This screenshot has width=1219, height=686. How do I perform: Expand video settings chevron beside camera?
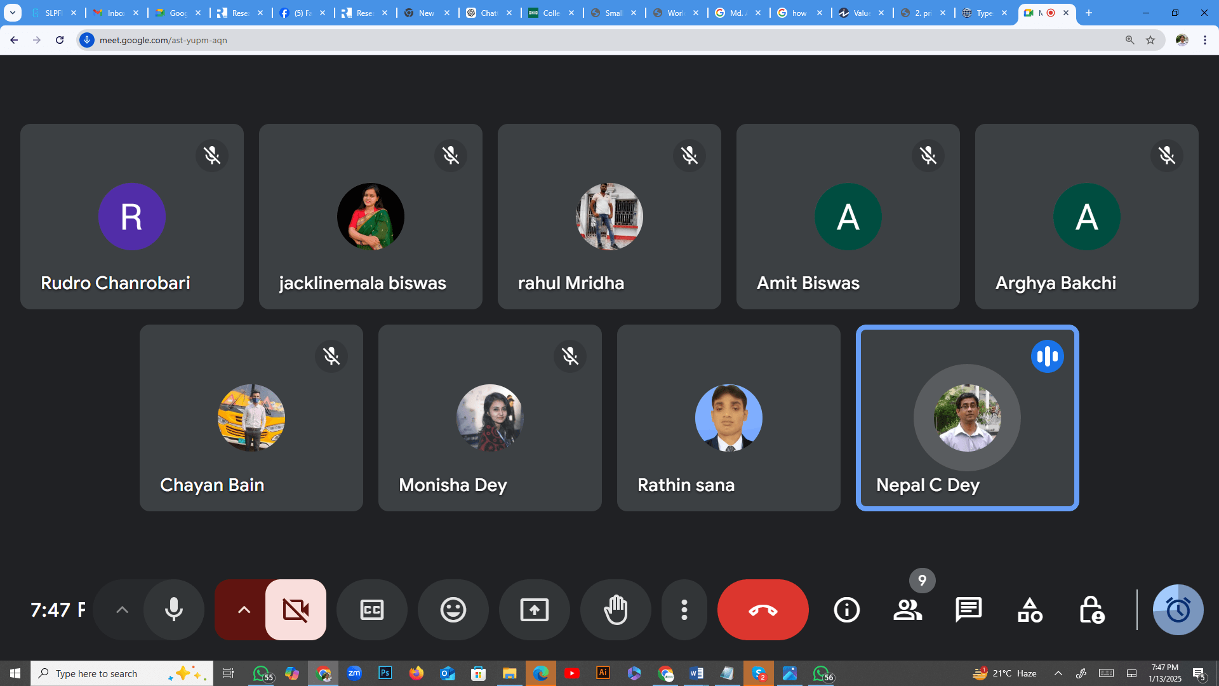tap(244, 610)
